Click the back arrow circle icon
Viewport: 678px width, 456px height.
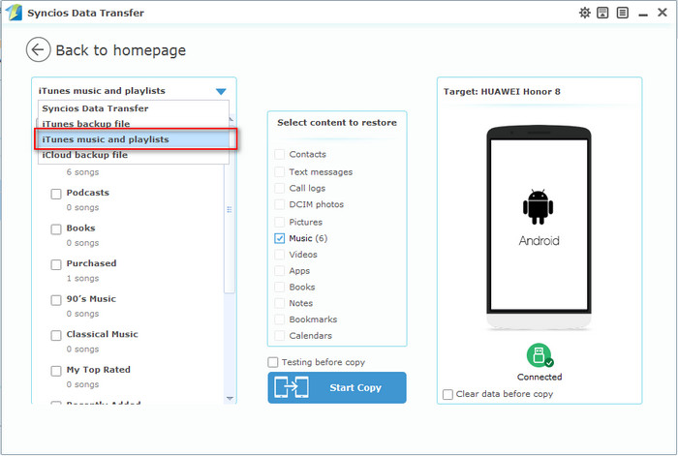point(38,49)
